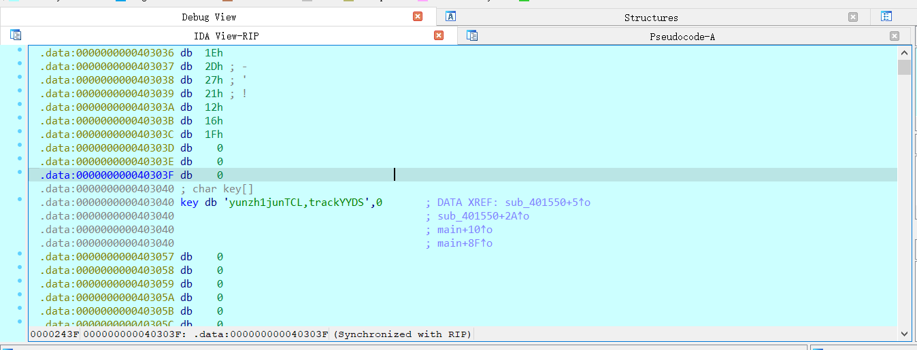Click the icon right of Structures tab
The height and width of the screenshot is (350, 917).
pyautogui.click(x=886, y=17)
